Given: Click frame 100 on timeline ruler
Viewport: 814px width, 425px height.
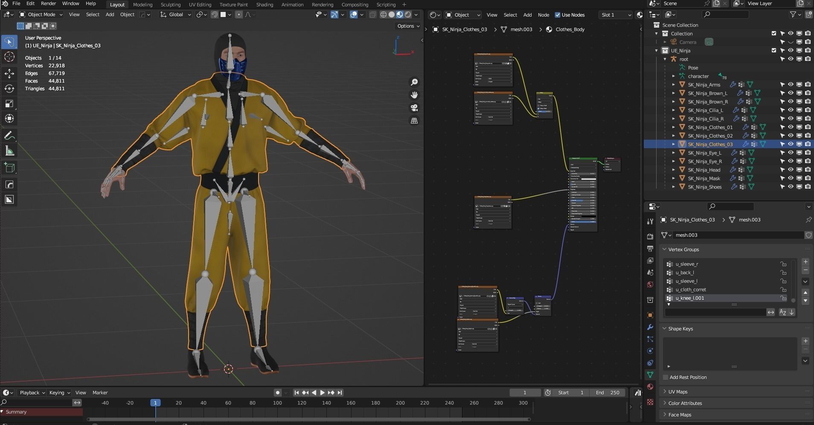Looking at the screenshot, I should [277, 403].
